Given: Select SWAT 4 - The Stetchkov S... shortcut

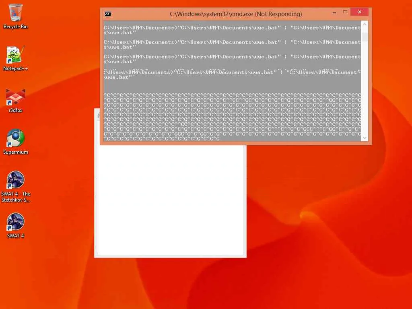Looking at the screenshot, I should 16,187.
